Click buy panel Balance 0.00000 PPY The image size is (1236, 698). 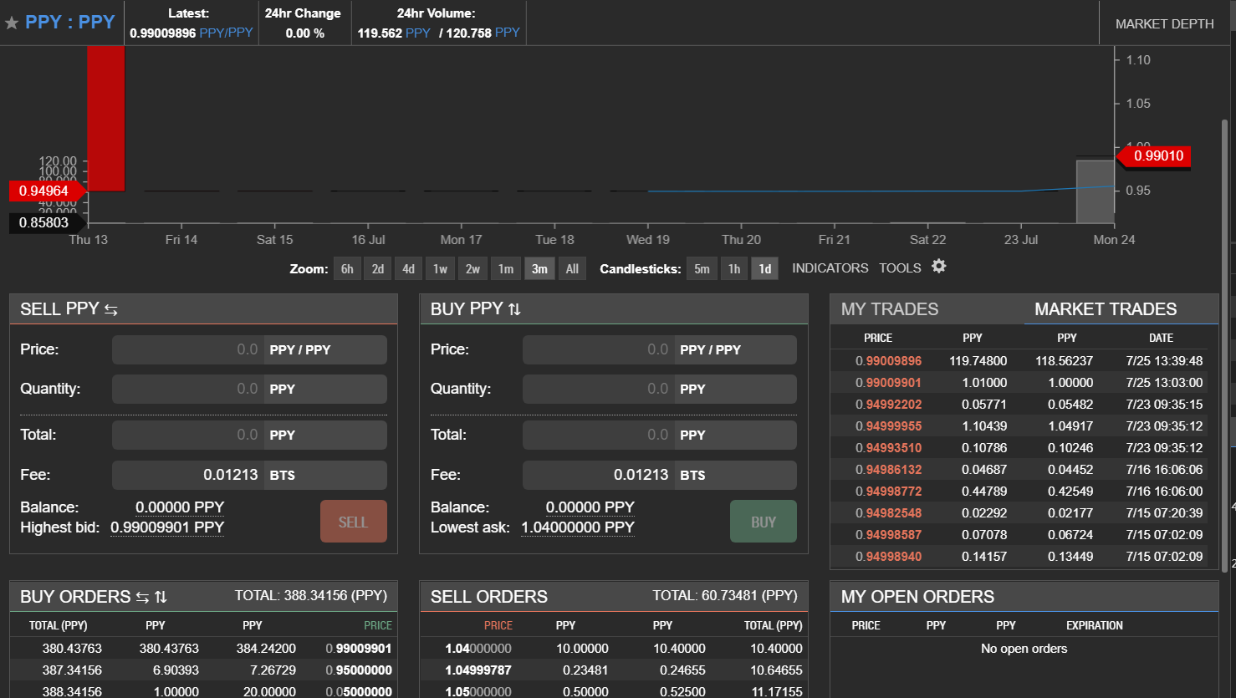590,507
